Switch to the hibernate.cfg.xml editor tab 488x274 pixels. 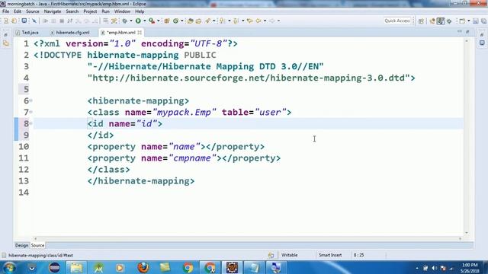[70, 32]
